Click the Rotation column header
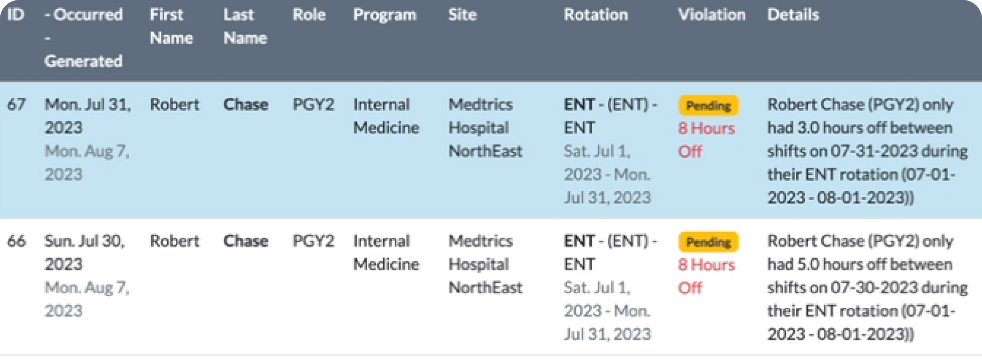The height and width of the screenshot is (360, 982). click(x=596, y=15)
